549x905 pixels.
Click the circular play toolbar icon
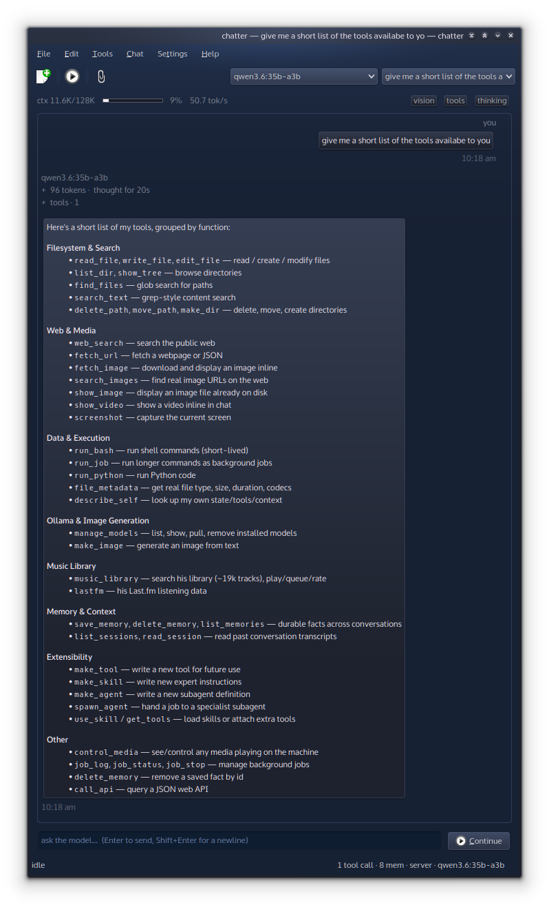[x=72, y=76]
